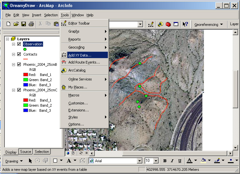Click the Print icon
Viewport: 240px width, 174px height.
click(31, 24)
